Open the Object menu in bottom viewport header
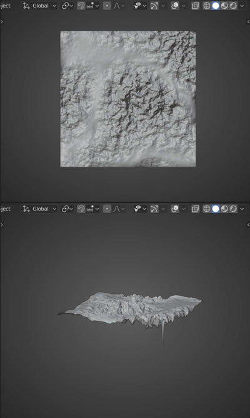Image resolution: width=250 pixels, height=418 pixels. (x=5, y=209)
